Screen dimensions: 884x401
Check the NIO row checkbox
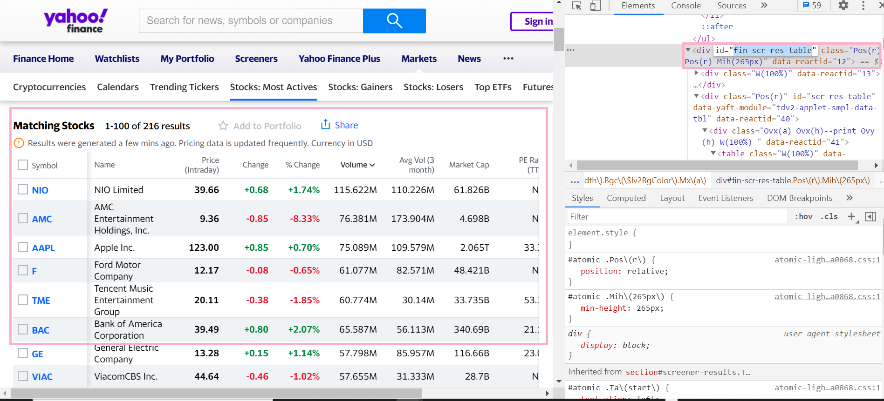point(23,189)
